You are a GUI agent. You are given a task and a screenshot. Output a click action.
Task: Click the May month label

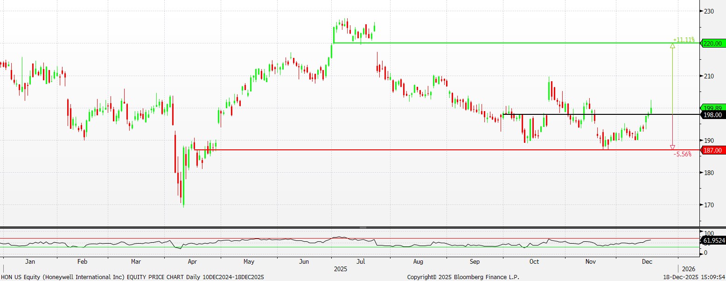[x=249, y=262]
